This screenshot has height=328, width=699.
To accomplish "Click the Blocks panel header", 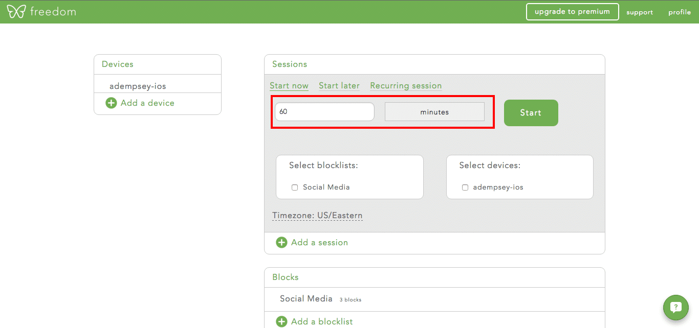I will pos(434,277).
